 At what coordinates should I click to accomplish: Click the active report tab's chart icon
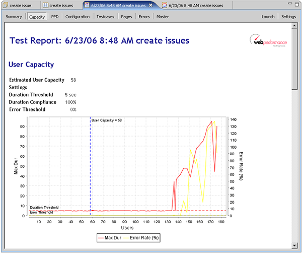pos(87,5)
